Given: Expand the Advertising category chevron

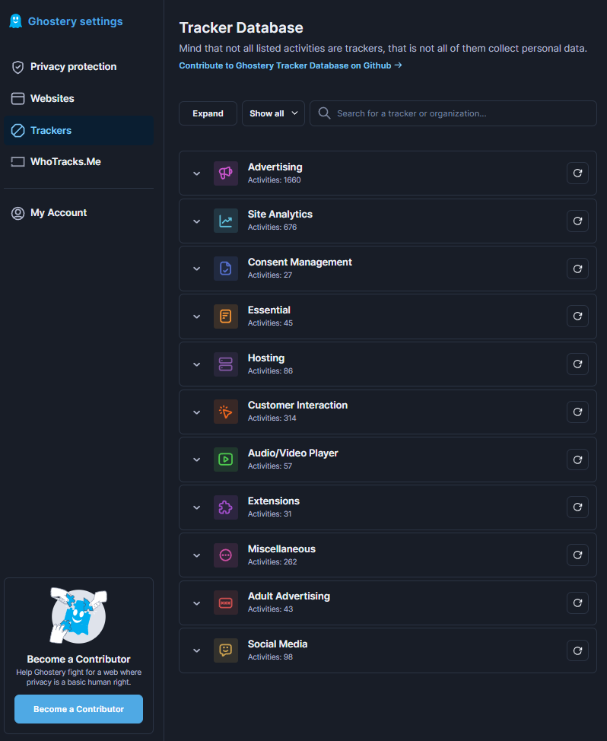Looking at the screenshot, I should tap(196, 173).
